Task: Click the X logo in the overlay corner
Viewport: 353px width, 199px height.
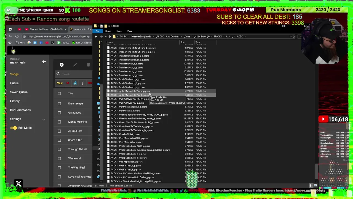Action: click(18, 184)
